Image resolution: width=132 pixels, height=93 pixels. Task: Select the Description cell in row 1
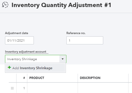(103, 88)
